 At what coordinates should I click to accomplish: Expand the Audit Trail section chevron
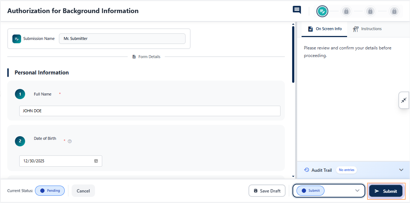[401, 170]
